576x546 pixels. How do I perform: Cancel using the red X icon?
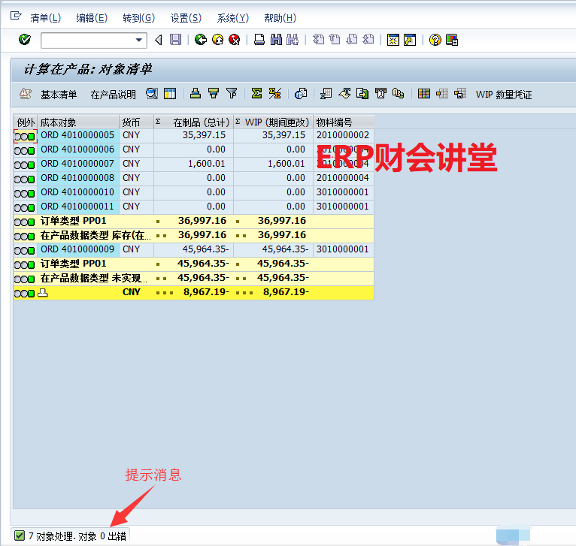[x=235, y=40]
